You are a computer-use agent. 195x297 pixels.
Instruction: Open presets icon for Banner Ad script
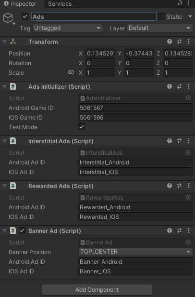(x=179, y=230)
